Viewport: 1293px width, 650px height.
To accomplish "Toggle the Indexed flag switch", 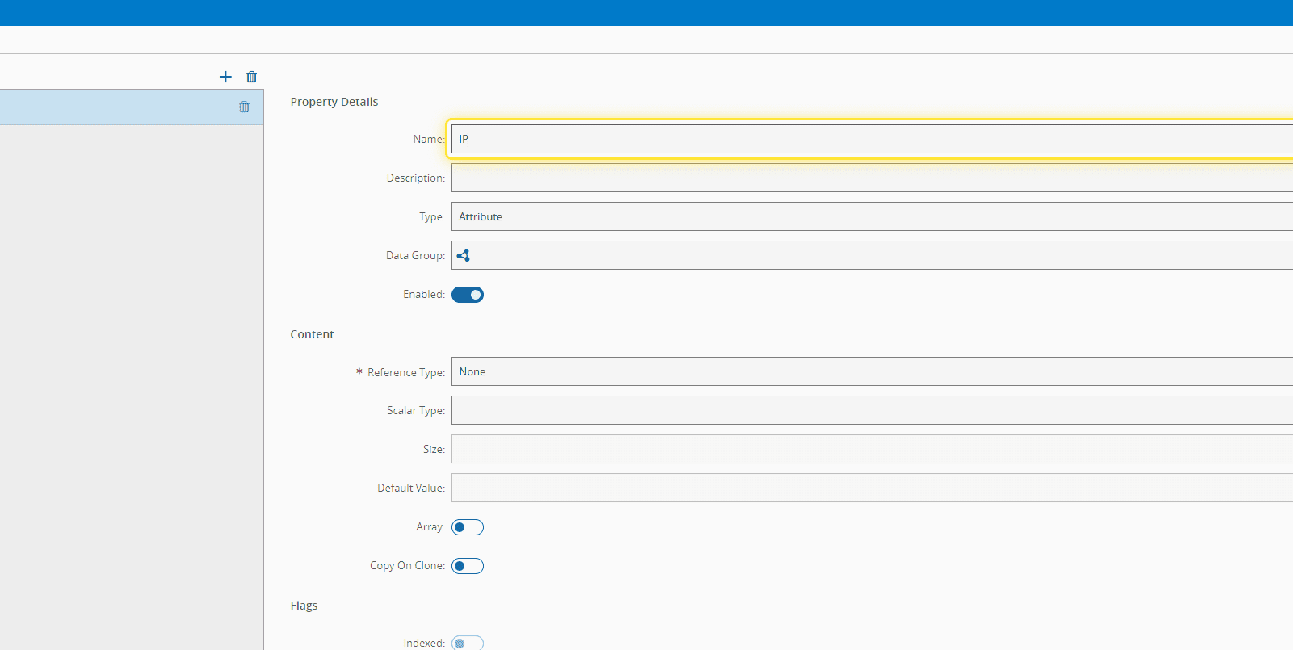I will click(x=468, y=643).
